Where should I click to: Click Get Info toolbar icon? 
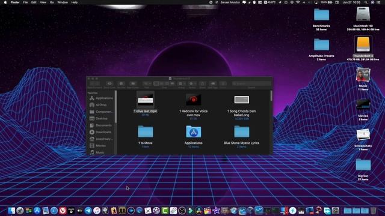[x=121, y=84]
